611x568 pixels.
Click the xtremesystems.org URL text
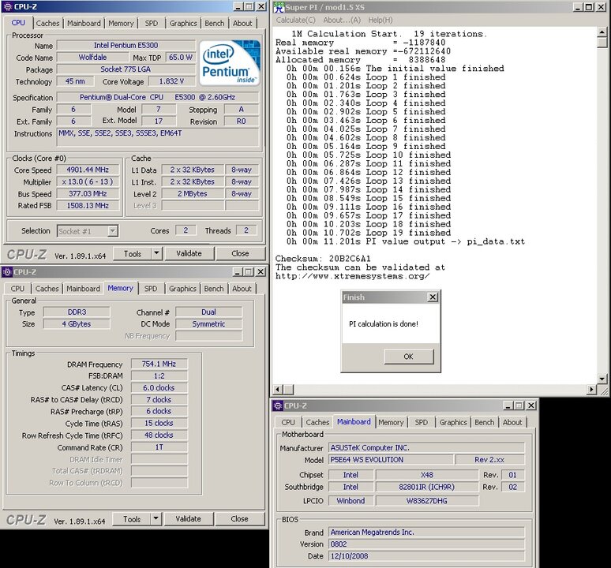click(x=353, y=276)
